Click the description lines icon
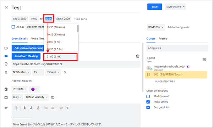The width and height of the screenshot is (213, 128). pos(6,108)
